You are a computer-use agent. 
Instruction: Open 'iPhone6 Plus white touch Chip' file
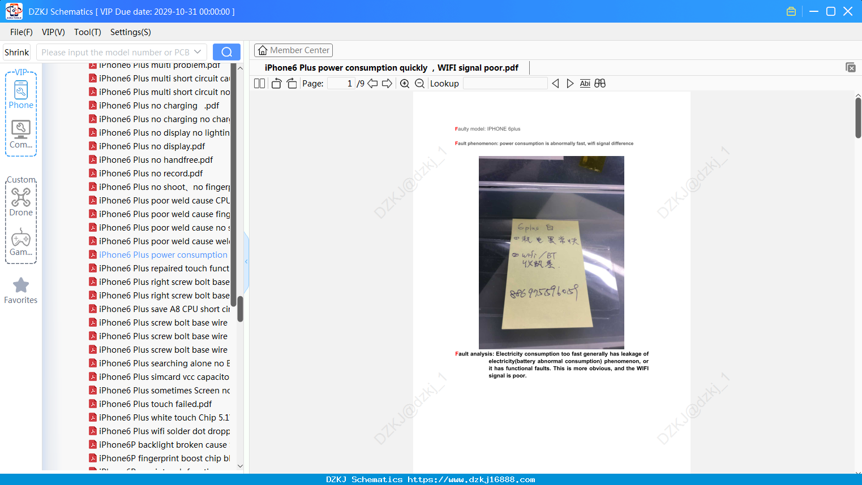[159, 418]
